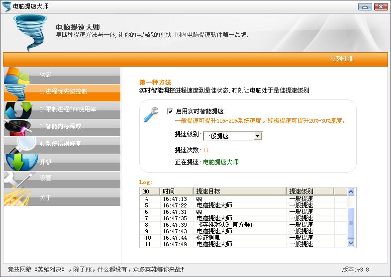Click the circular arrows icon for CPU limiting
This screenshot has height=277, width=391.
18,110
